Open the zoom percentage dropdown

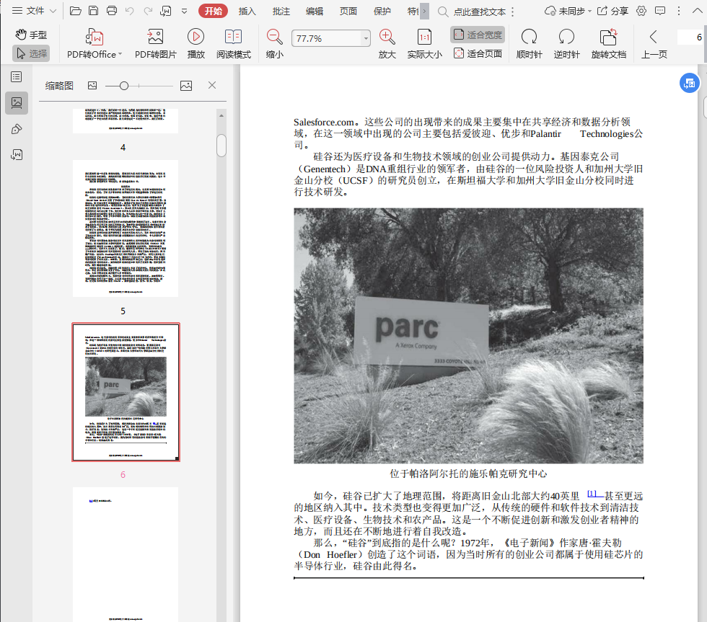(x=366, y=38)
